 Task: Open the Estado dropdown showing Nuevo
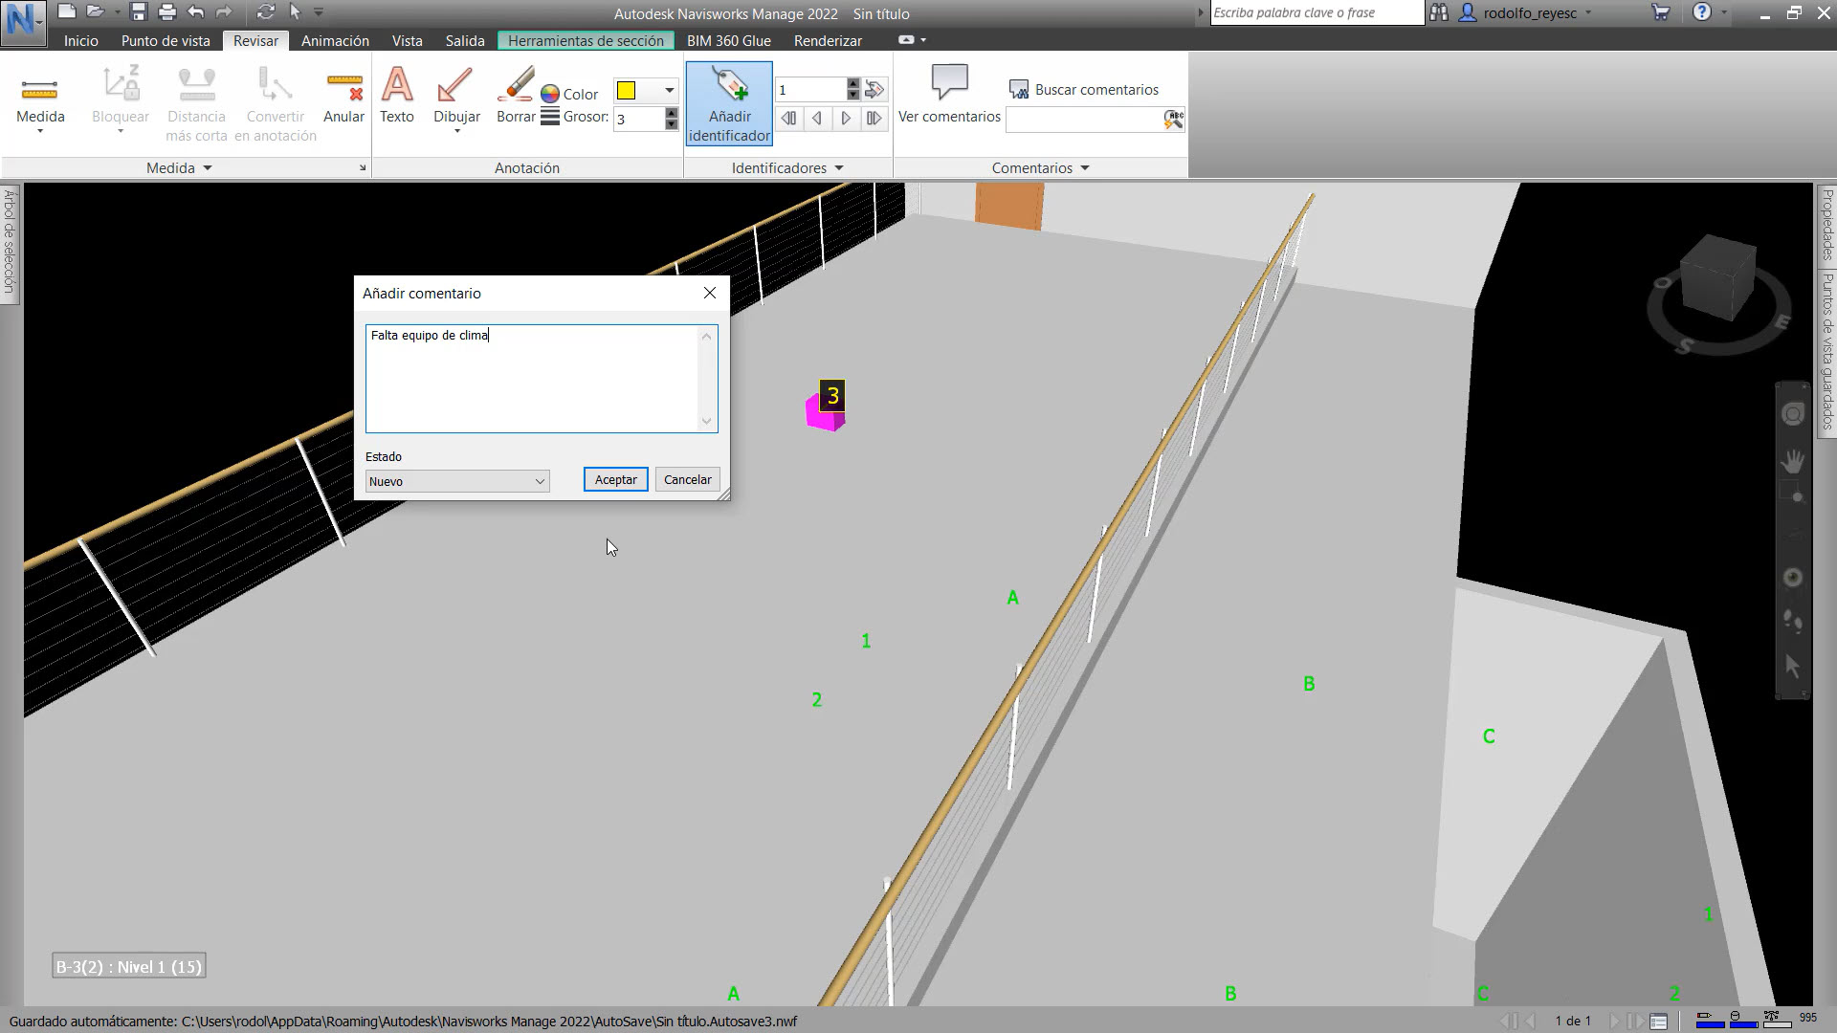pos(456,481)
